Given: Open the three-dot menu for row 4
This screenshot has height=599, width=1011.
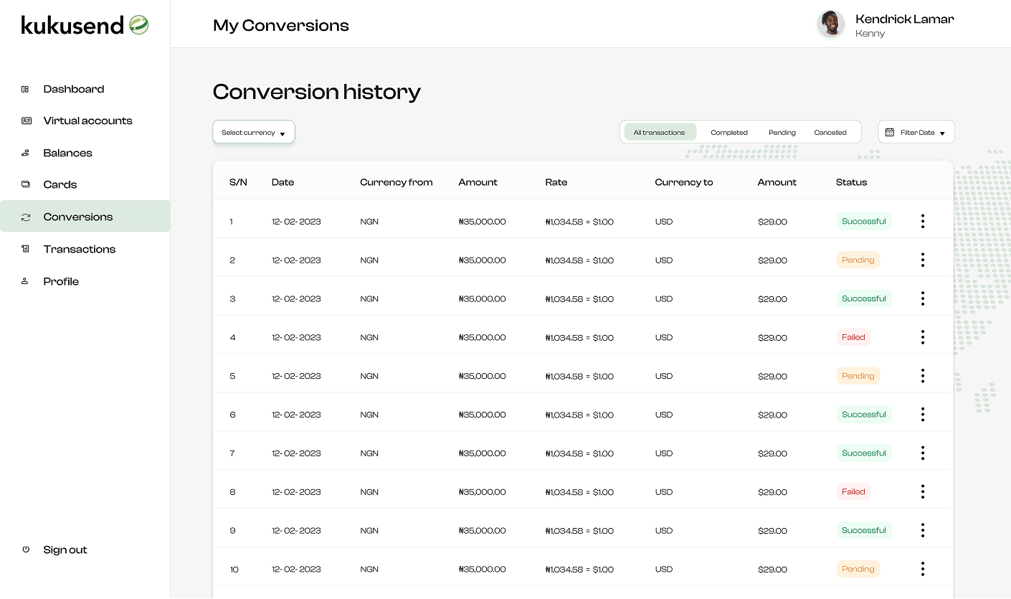Looking at the screenshot, I should (923, 336).
